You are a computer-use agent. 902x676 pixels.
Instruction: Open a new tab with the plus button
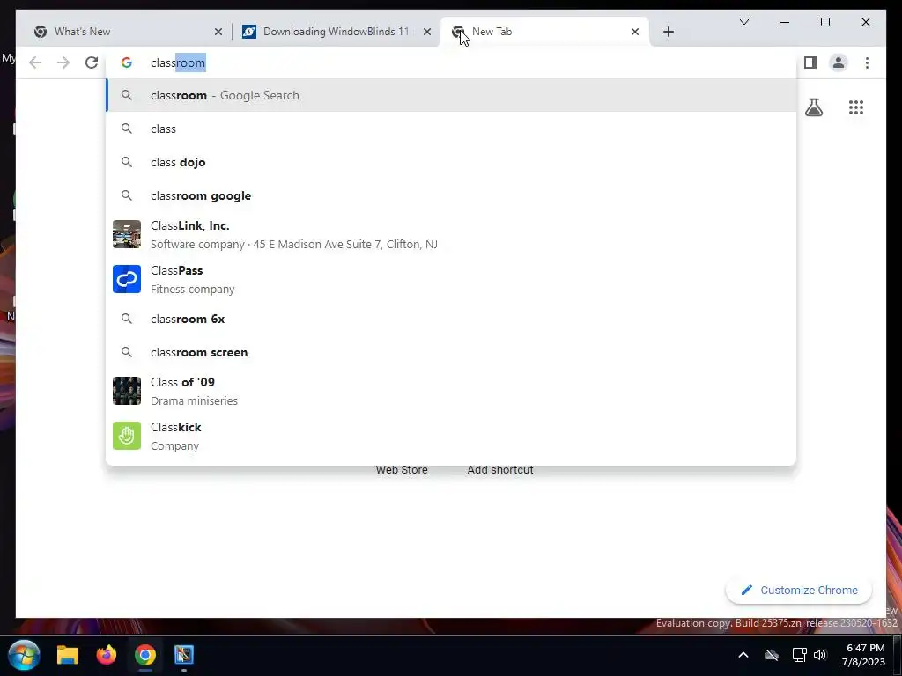(668, 32)
